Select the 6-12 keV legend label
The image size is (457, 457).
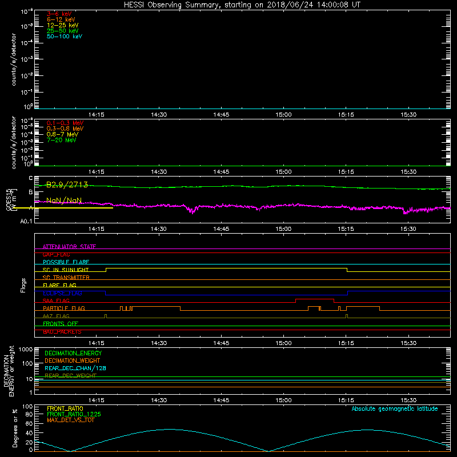pos(61,19)
